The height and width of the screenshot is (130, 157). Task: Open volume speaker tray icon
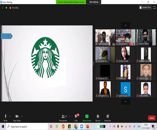[130, 127]
